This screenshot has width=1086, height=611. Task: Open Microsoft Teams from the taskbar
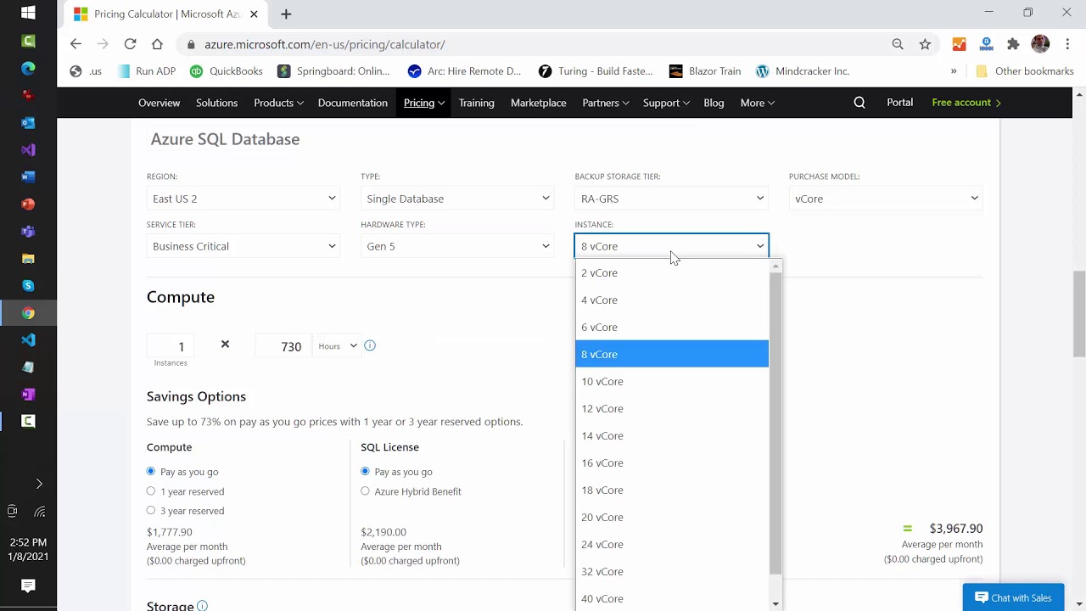[28, 231]
